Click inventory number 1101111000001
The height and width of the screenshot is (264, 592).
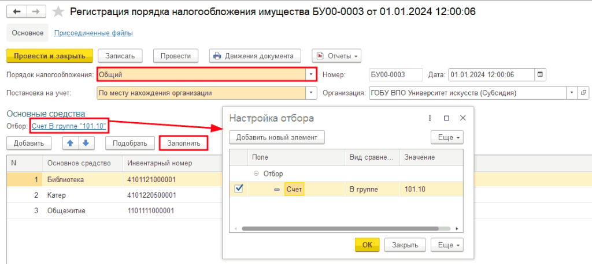(151, 210)
